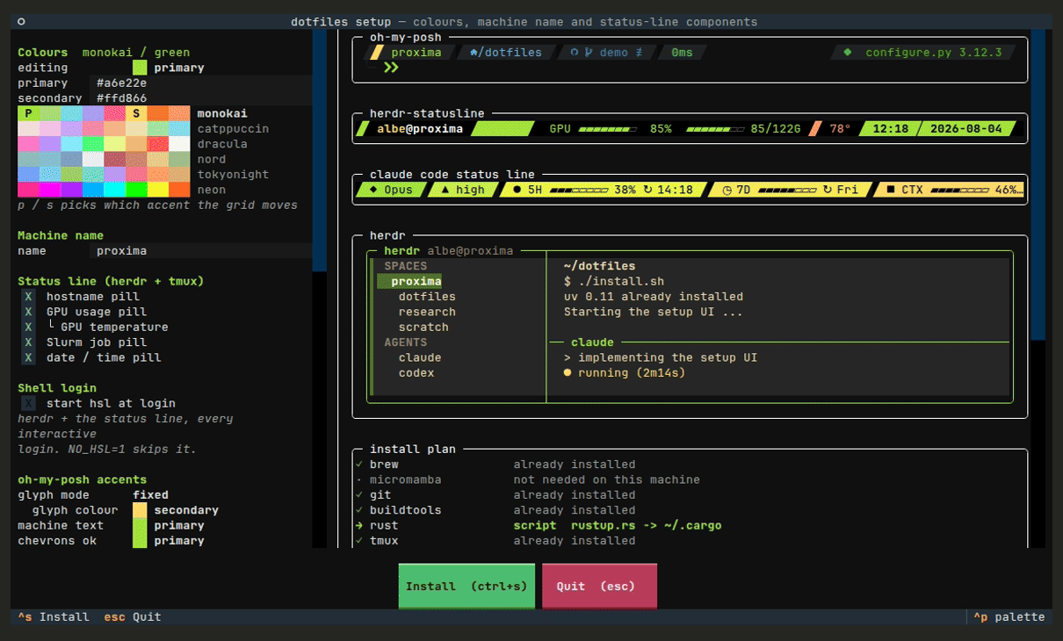The height and width of the screenshot is (641, 1063).
Task: Click the S swatch in the monokai row
Action: [136, 113]
